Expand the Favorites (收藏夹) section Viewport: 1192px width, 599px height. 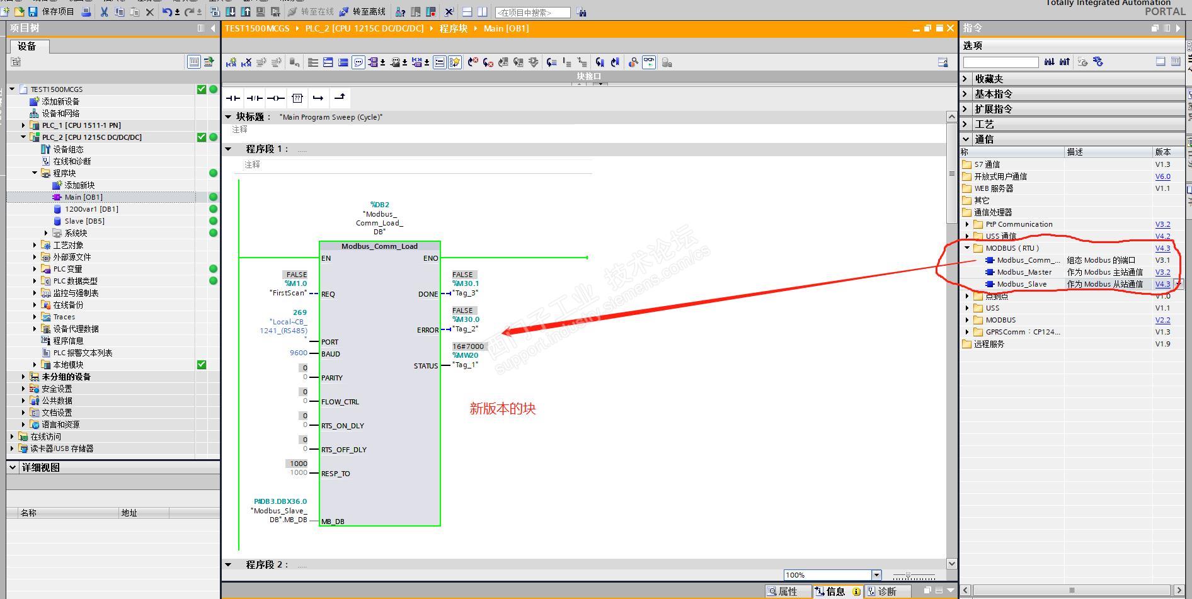(966, 79)
